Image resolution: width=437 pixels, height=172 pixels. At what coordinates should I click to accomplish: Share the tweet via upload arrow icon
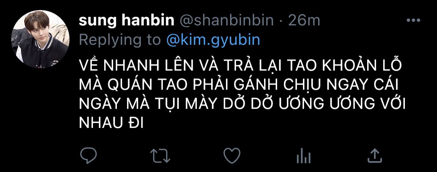tap(374, 156)
